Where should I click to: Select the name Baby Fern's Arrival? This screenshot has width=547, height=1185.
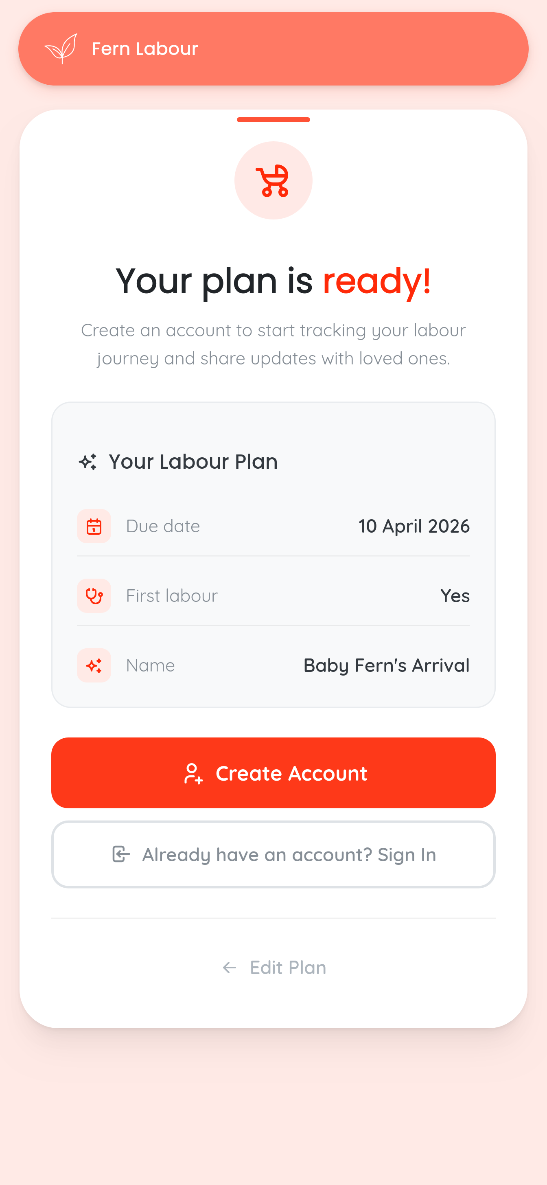[386, 666]
